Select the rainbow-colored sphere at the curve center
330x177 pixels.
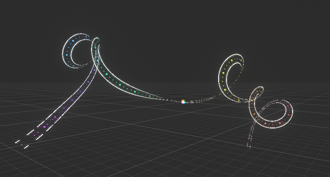point(183,102)
